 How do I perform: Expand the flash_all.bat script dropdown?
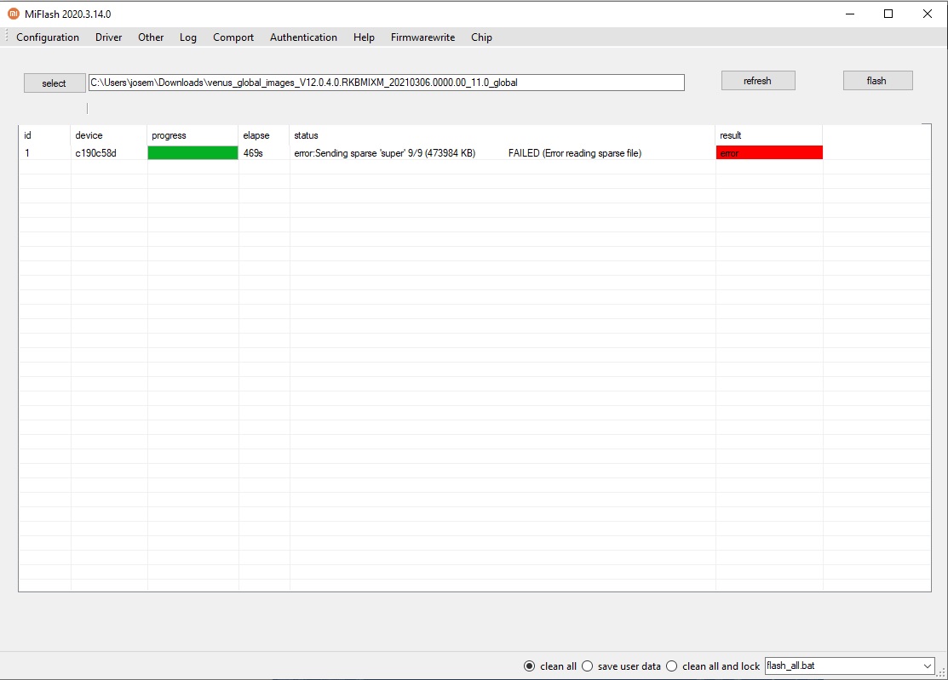(927, 666)
